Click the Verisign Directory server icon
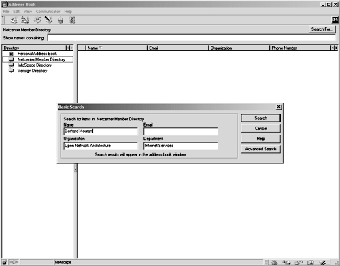Screen dimensions: 340x266 coord(11,71)
